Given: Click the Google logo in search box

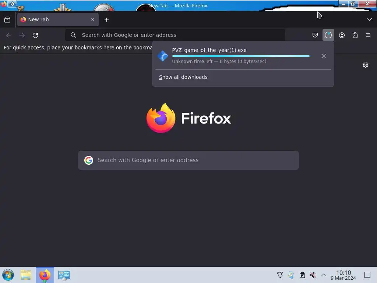Looking at the screenshot, I should (89, 160).
